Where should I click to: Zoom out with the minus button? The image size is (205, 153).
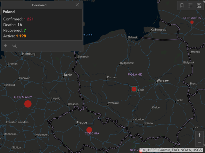click(200, 142)
